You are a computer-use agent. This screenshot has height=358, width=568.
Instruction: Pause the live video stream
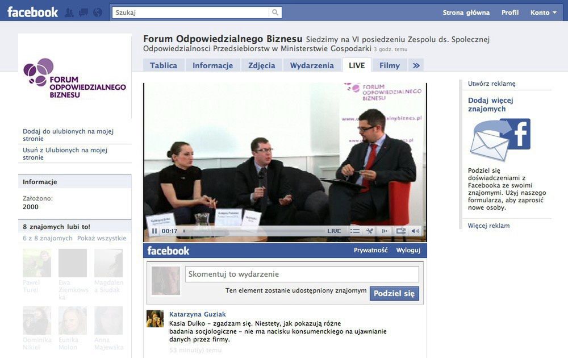[x=154, y=231]
